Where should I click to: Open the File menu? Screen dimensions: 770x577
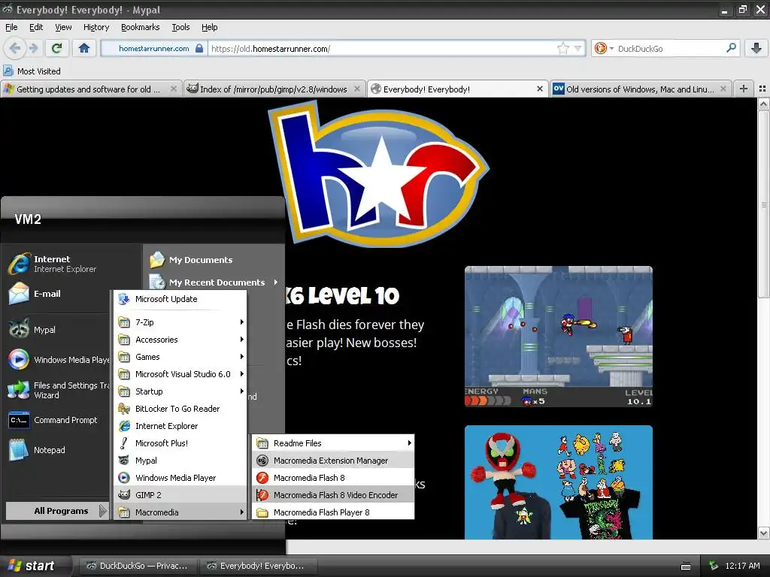(11, 27)
